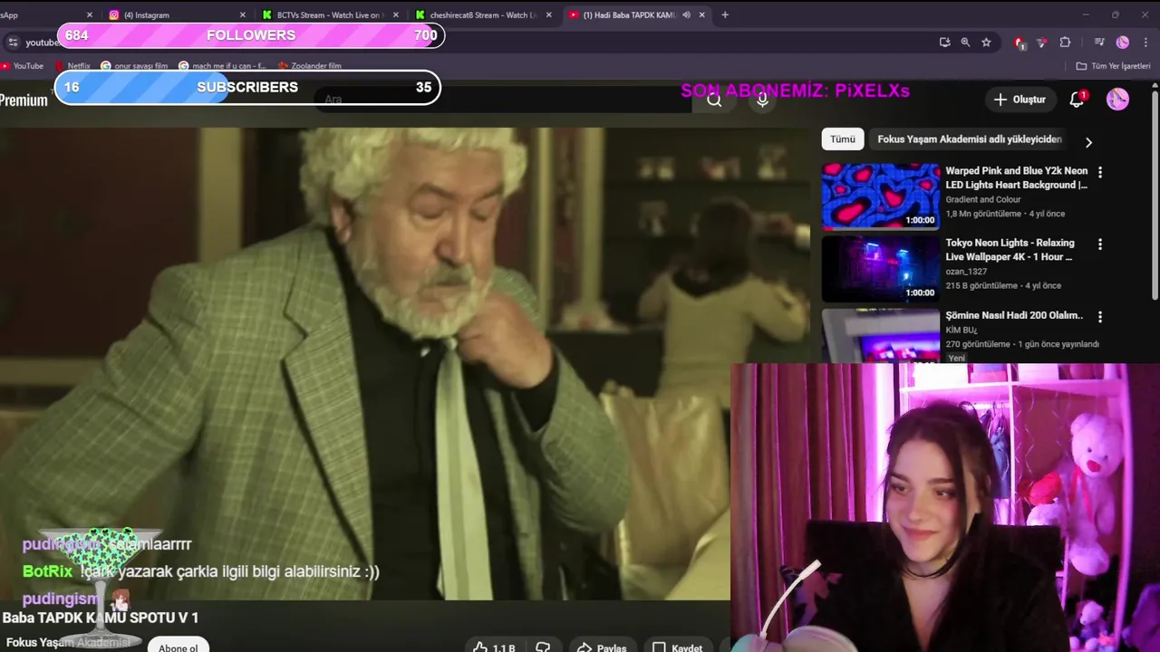Click the Oluştur create button
Screen dimensions: 1160x652
coord(1020,100)
